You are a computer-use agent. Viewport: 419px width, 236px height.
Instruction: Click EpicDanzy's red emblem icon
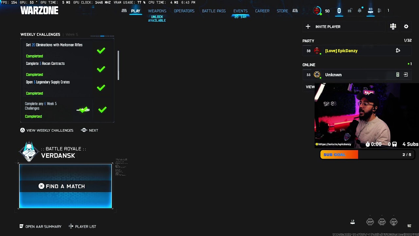click(x=317, y=51)
